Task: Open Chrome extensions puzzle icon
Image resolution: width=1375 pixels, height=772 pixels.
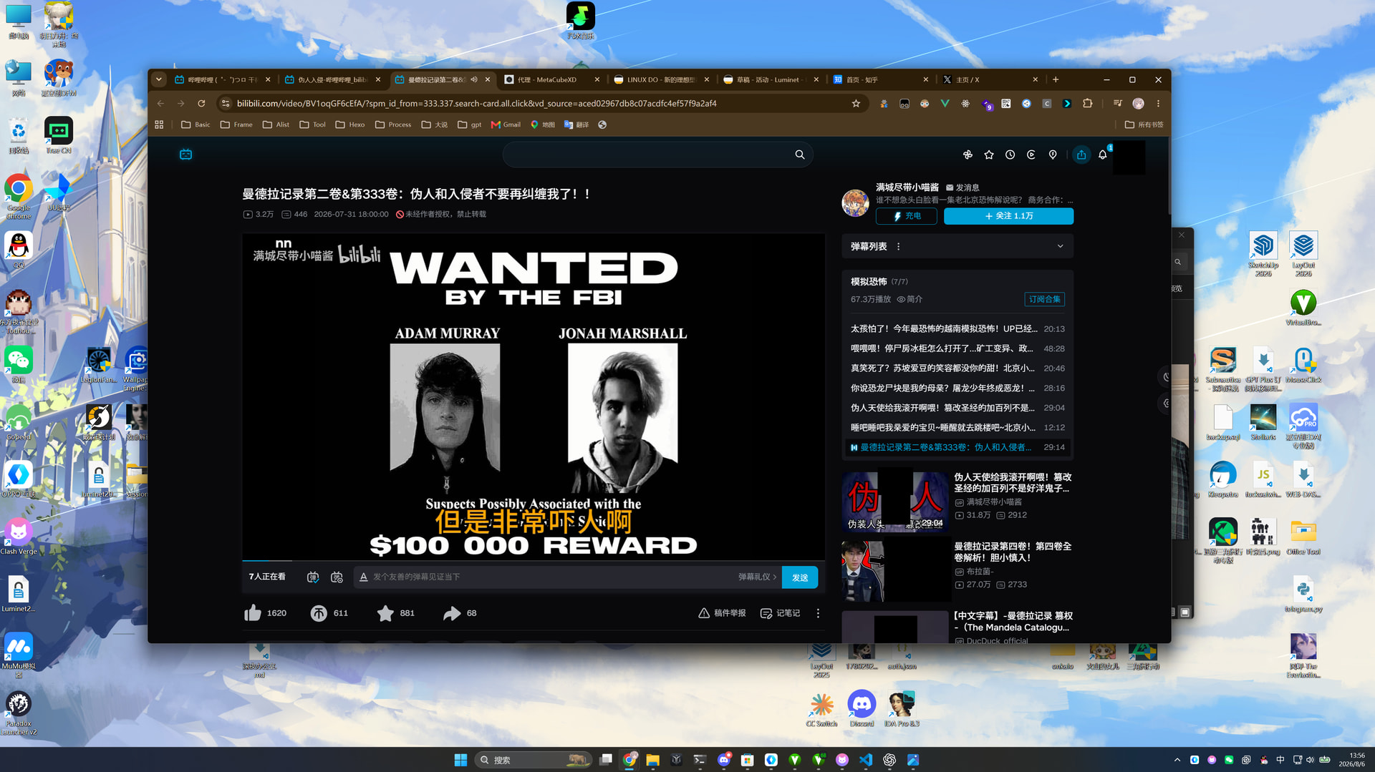Action: 1087,104
